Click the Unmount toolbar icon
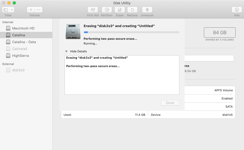 coord(147,10)
